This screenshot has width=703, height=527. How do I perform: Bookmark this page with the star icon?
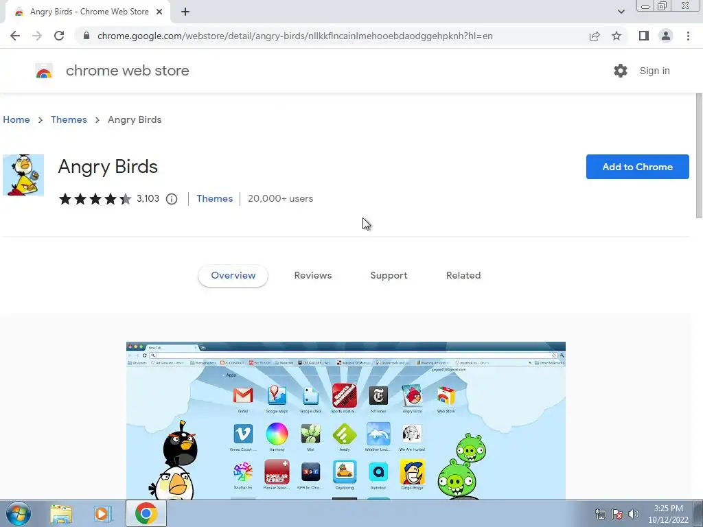tap(617, 36)
